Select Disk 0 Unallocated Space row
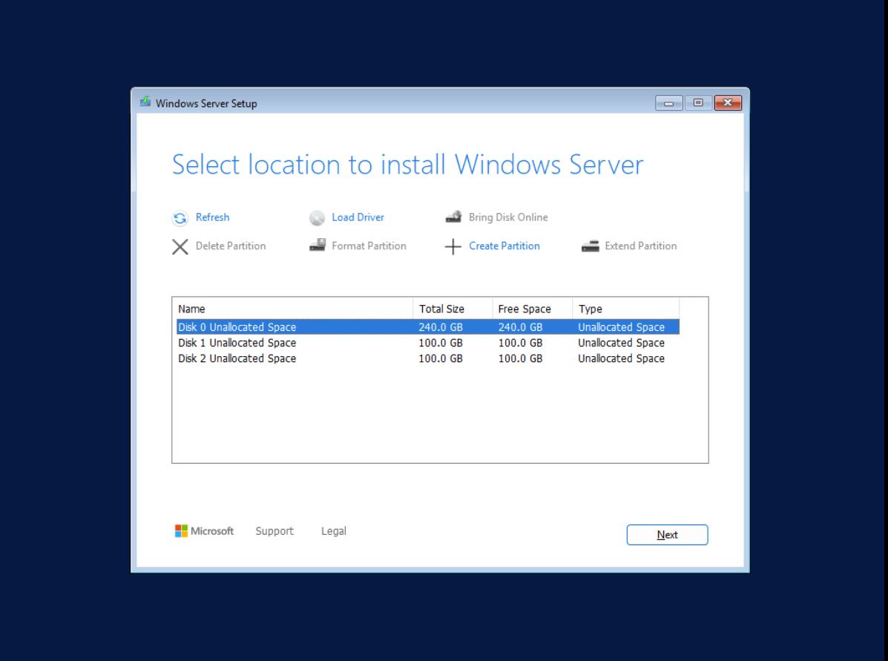The image size is (888, 661). pos(427,327)
